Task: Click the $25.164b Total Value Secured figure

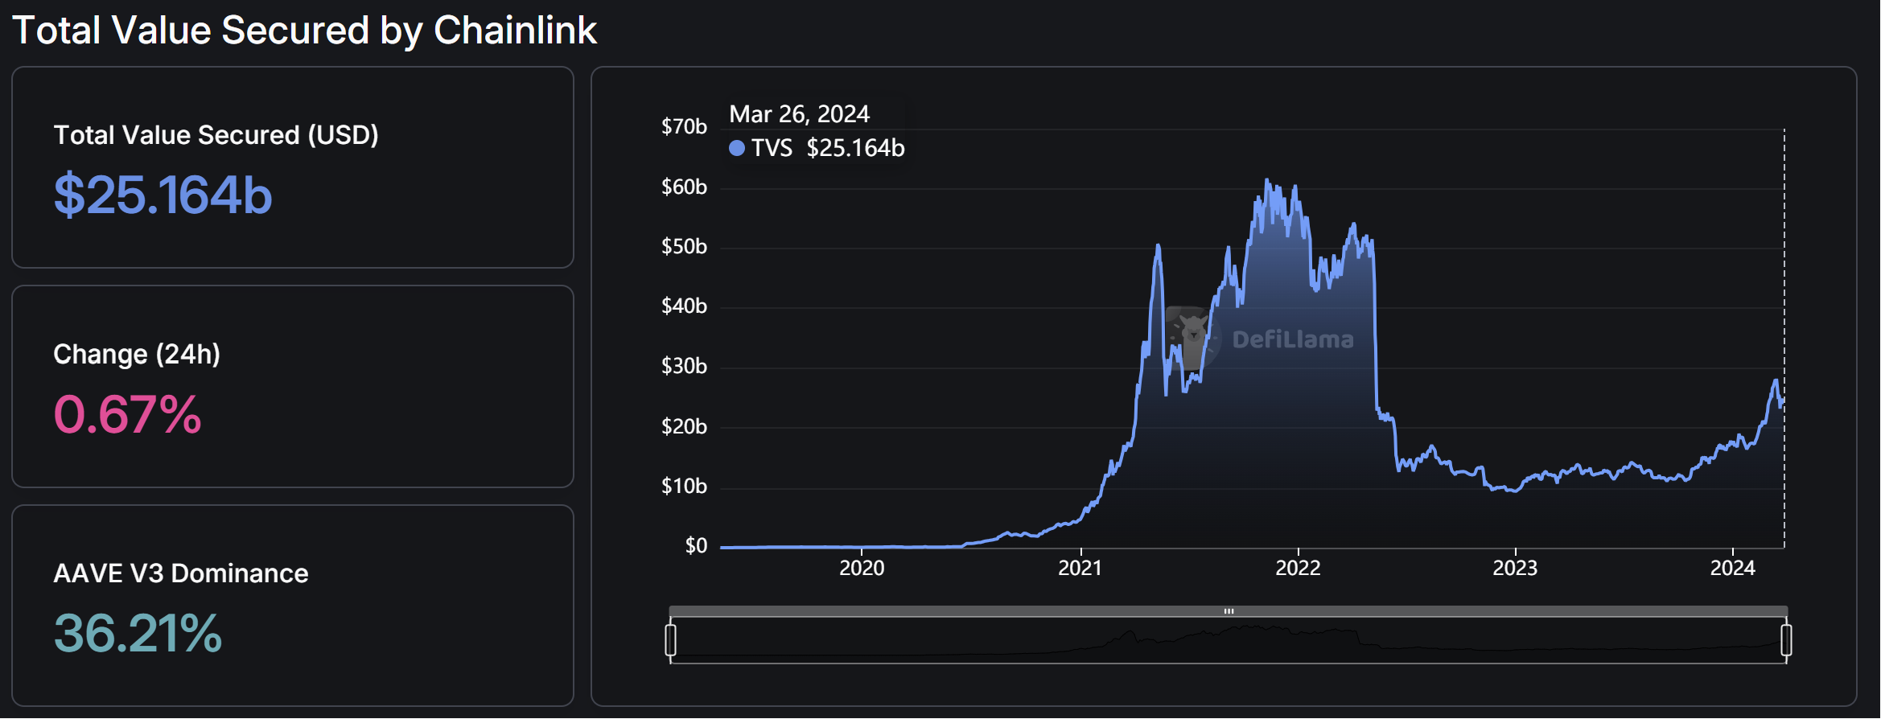Action: tap(163, 195)
